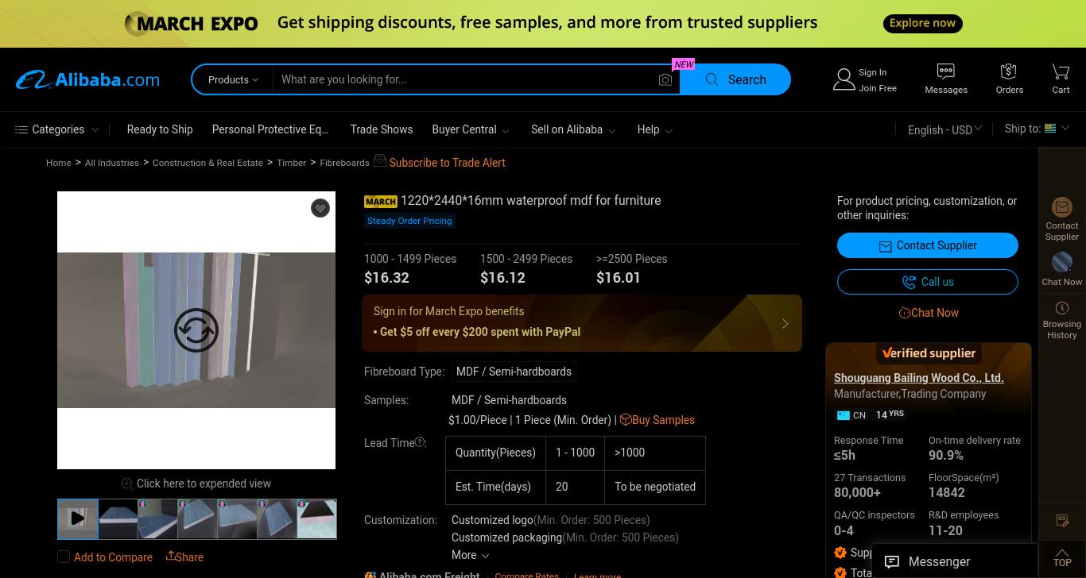Open the Trade Shows menu item
The width and height of the screenshot is (1086, 578).
(x=382, y=129)
